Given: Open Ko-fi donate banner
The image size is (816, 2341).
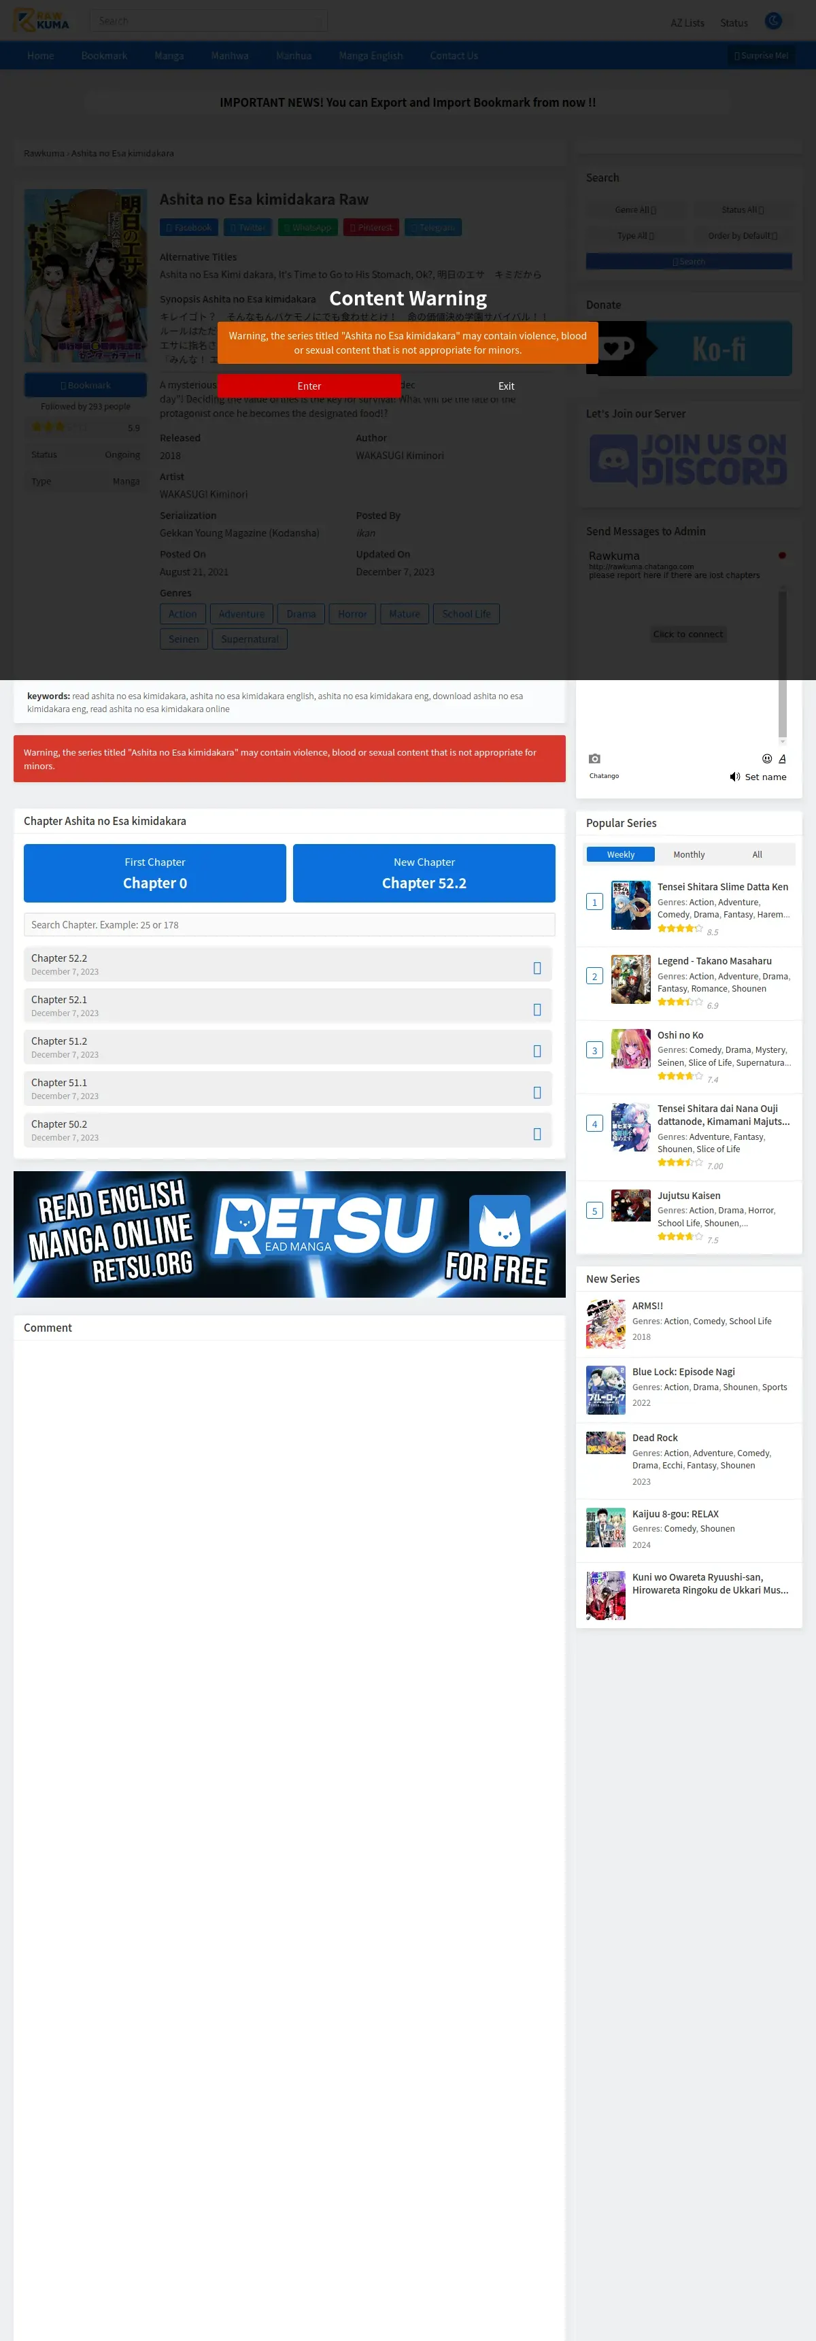Looking at the screenshot, I should tap(689, 348).
